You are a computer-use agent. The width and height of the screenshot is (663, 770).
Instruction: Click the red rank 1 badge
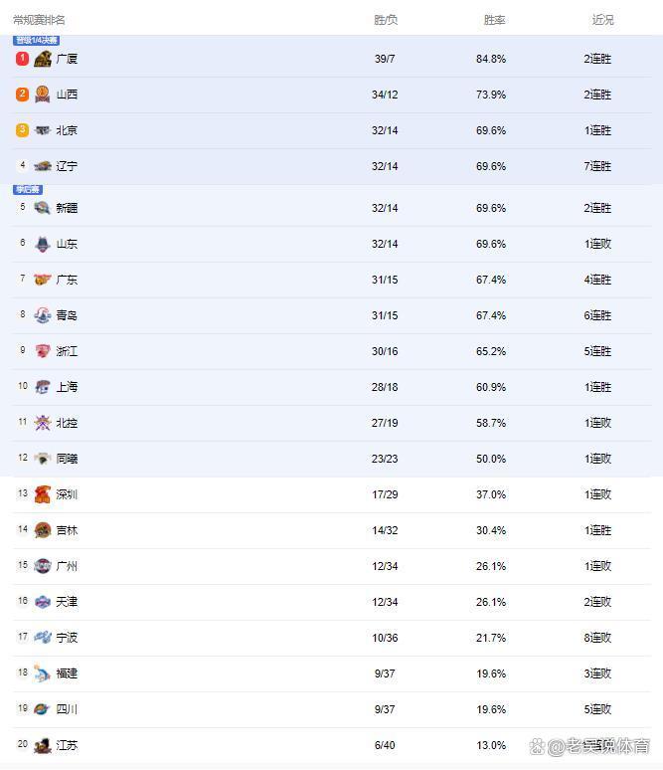[x=22, y=59]
